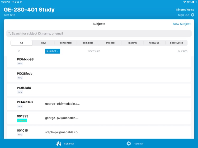Tap the Sign Out arrow icon

point(192,15)
